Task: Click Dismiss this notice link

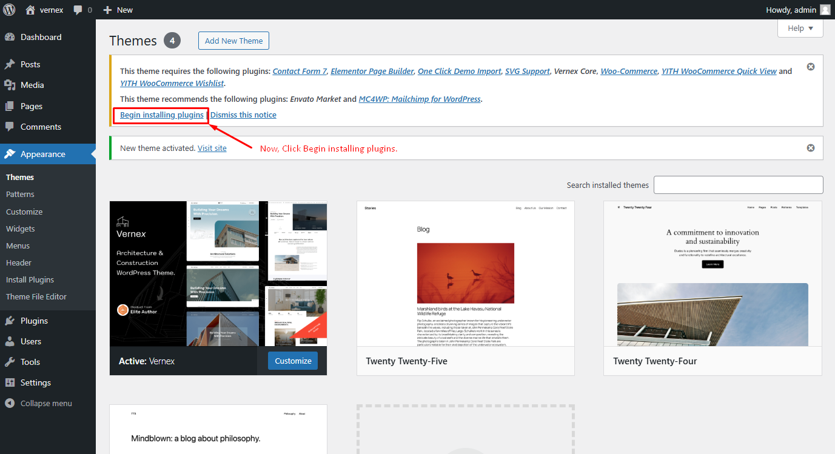Action: 243,115
